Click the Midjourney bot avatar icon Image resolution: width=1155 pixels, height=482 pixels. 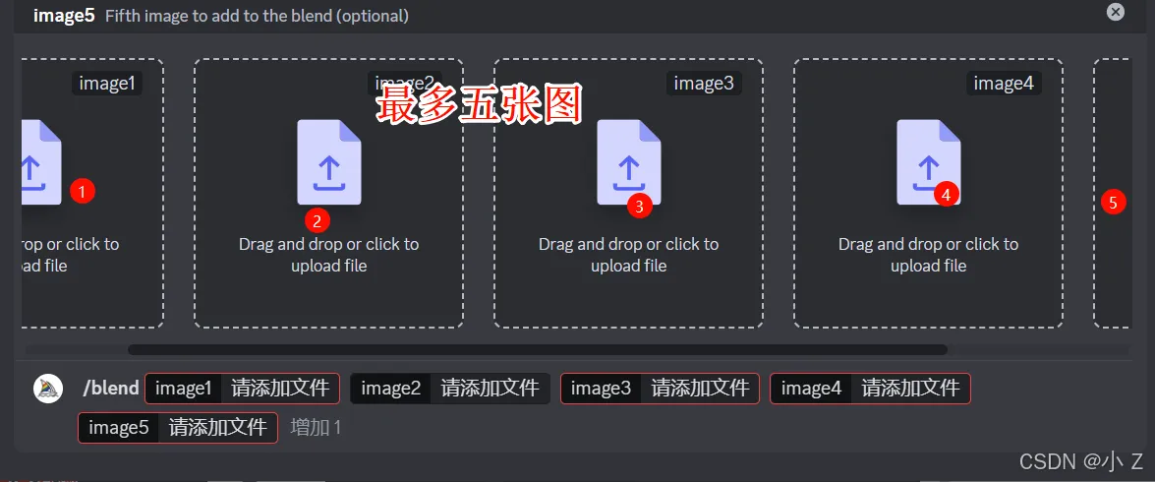pos(48,389)
